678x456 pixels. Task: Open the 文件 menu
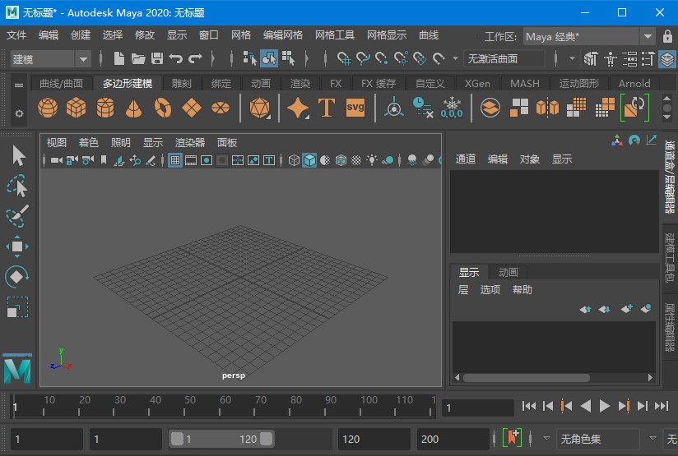[16, 35]
